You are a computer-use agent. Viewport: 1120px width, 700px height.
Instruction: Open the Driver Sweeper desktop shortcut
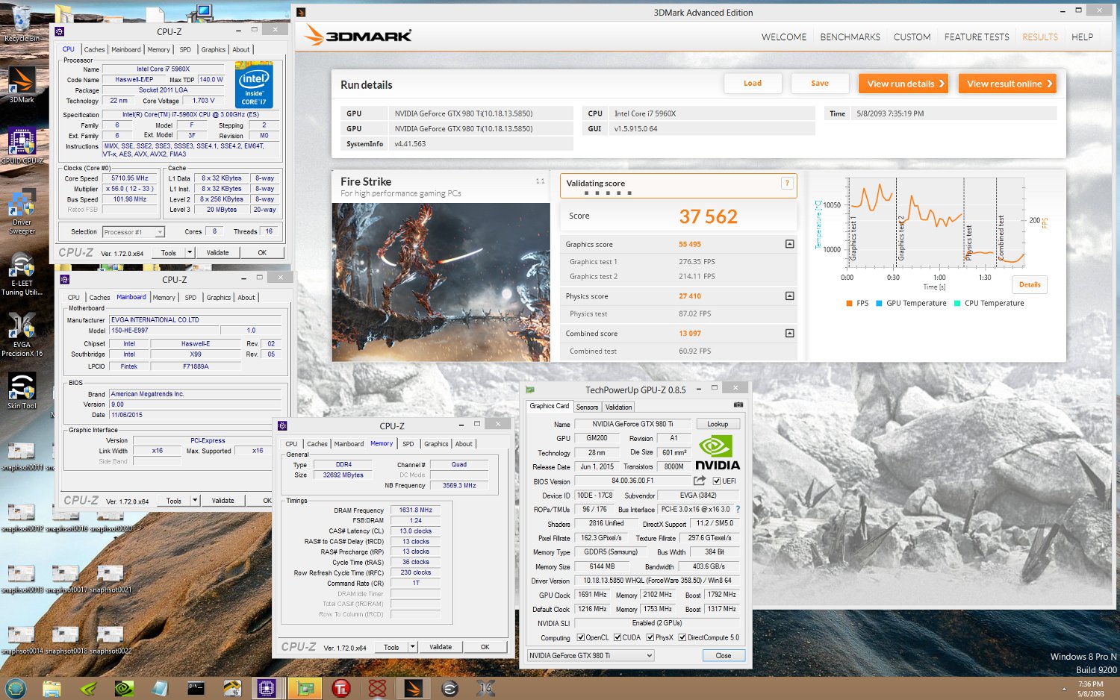(x=22, y=213)
